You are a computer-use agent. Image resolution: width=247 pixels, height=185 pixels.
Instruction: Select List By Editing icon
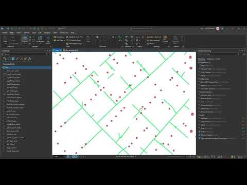click(x=17, y=59)
